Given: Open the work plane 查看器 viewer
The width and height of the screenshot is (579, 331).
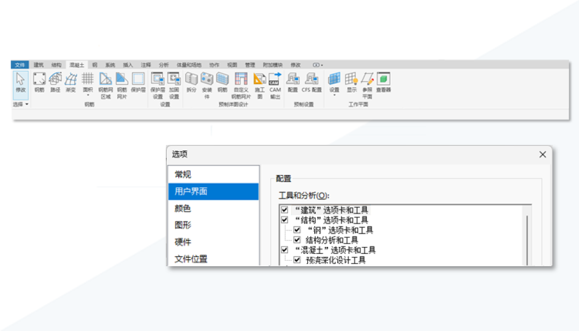Looking at the screenshot, I should tap(384, 82).
